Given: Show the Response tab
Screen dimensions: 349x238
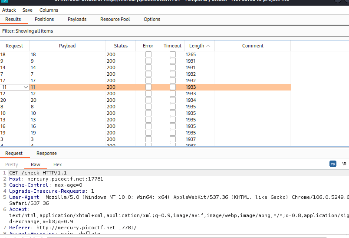Looking at the screenshot, I should 46,153.
